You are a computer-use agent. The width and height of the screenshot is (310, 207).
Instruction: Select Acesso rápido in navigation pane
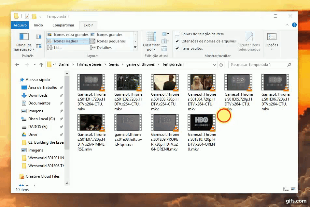pos(37,80)
